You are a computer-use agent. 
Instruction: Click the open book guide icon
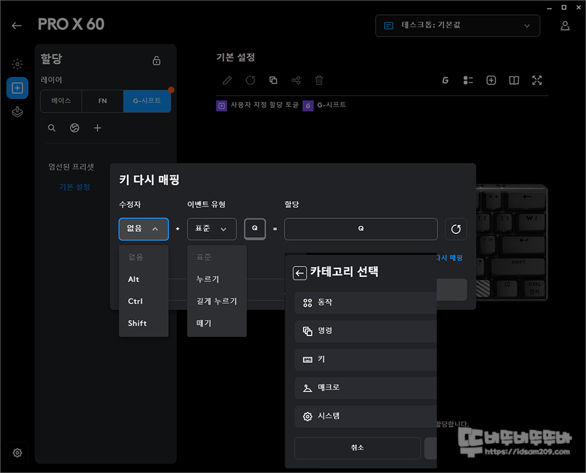click(x=514, y=80)
